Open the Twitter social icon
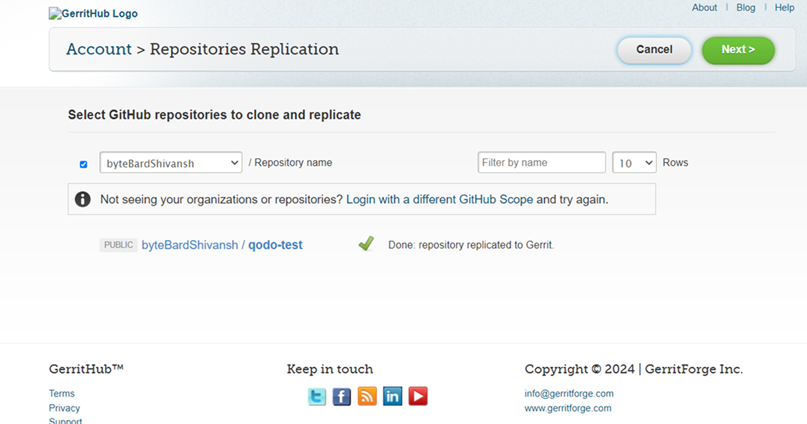The width and height of the screenshot is (807, 424). [316, 397]
